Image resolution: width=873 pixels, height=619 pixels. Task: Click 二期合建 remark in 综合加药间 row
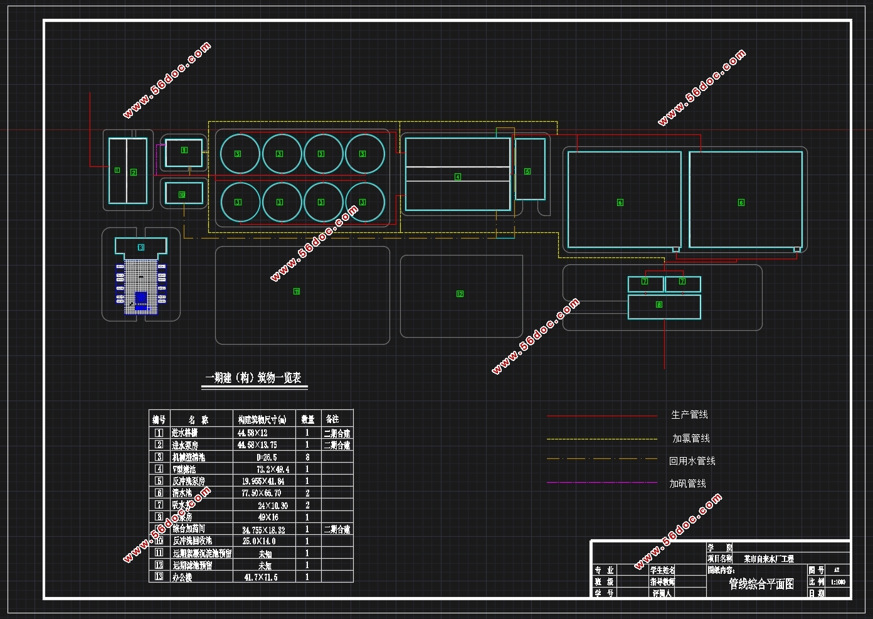(x=337, y=529)
